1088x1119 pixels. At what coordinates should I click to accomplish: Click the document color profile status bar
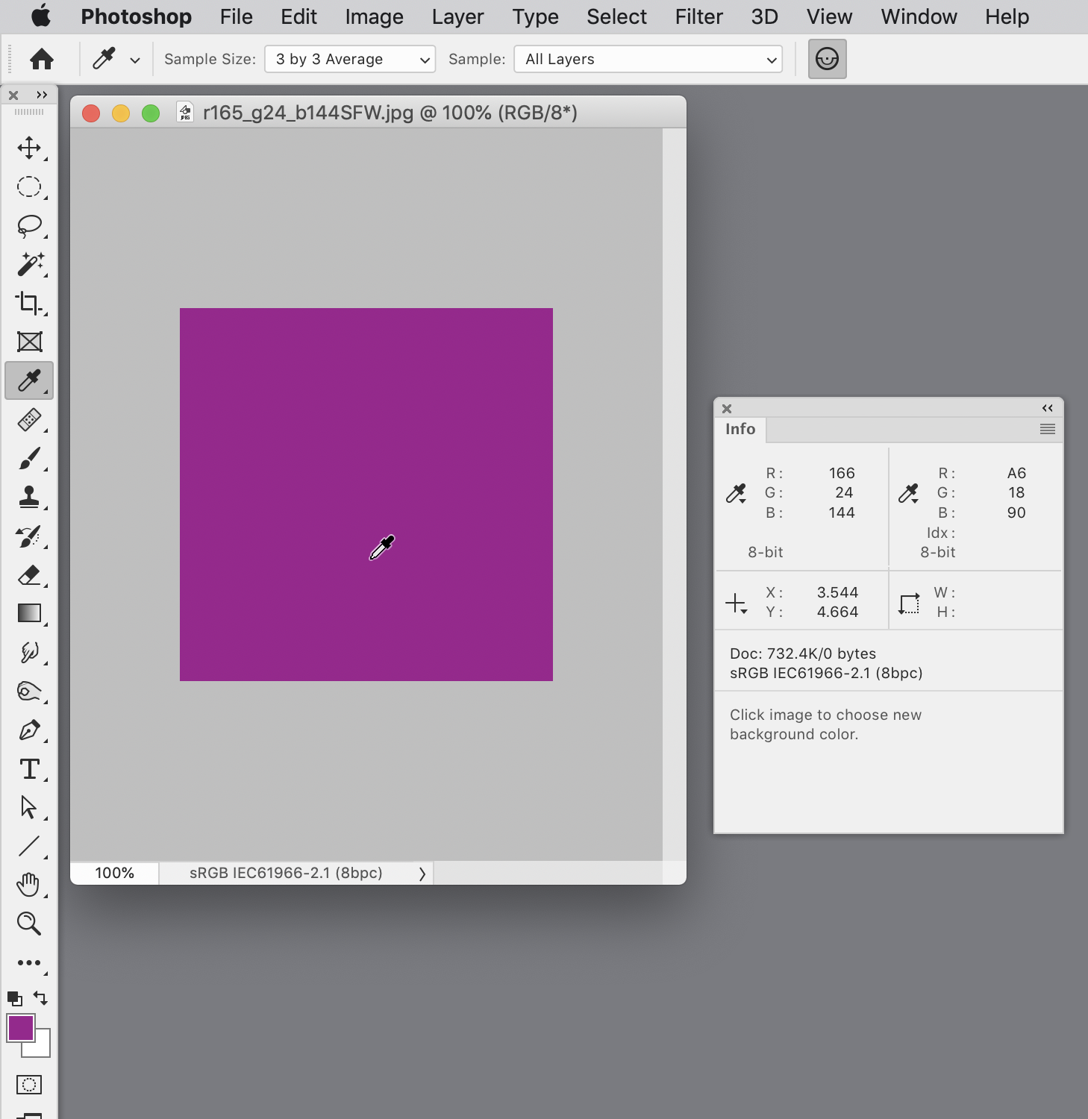point(286,873)
